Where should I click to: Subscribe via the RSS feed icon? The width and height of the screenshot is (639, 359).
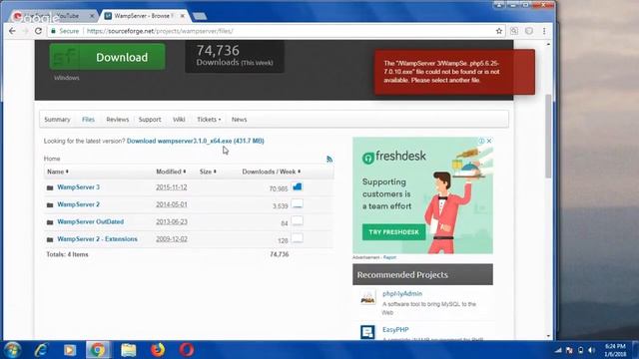point(329,159)
